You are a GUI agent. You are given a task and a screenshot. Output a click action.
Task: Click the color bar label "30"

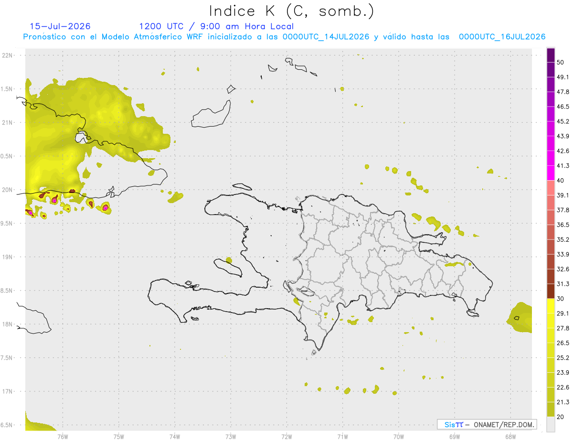(x=561, y=299)
